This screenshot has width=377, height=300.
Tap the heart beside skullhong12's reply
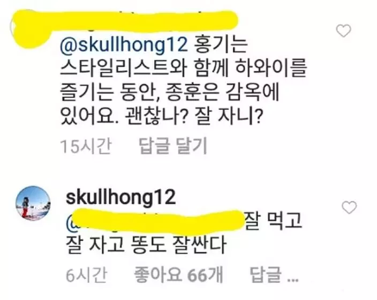(349, 208)
